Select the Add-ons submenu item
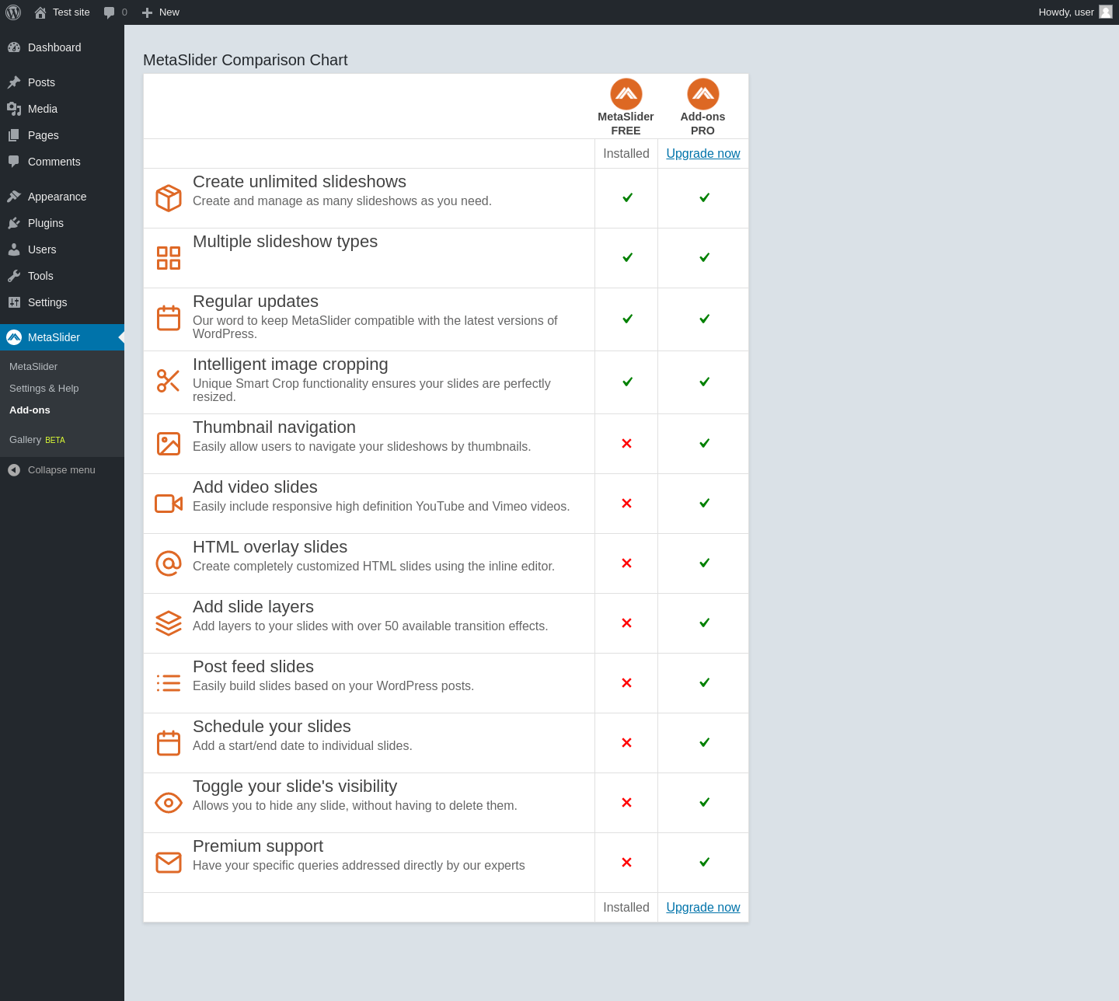This screenshot has width=1119, height=1001. pyautogui.click(x=30, y=410)
